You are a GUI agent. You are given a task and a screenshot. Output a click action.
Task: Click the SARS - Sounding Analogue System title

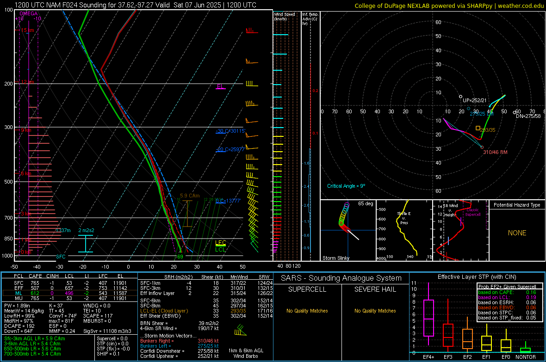[341, 278]
